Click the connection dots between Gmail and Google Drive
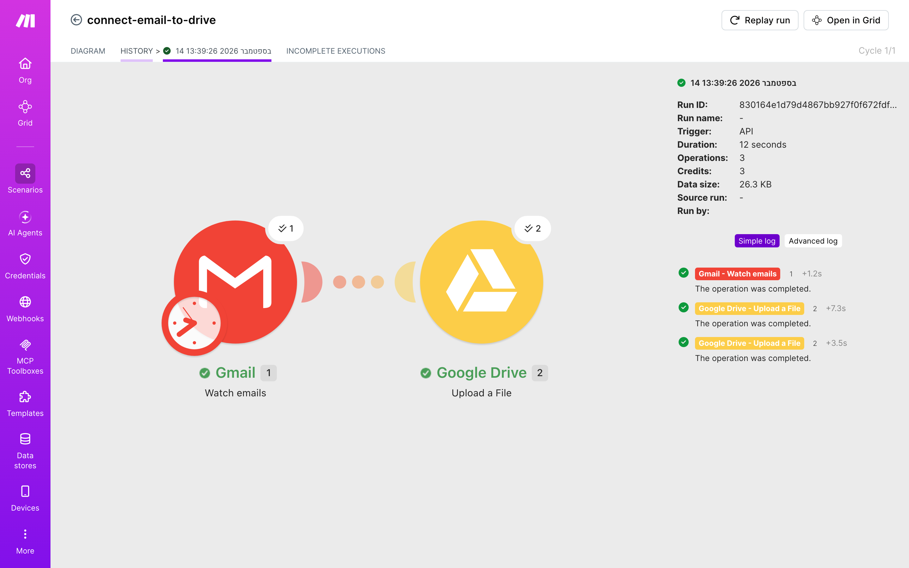 pyautogui.click(x=358, y=282)
